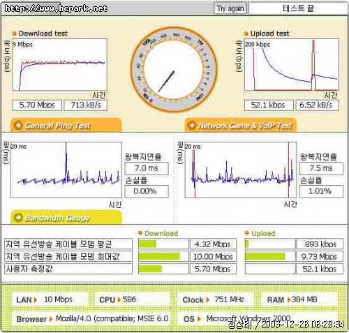Click the Download test graph

tap(60, 65)
